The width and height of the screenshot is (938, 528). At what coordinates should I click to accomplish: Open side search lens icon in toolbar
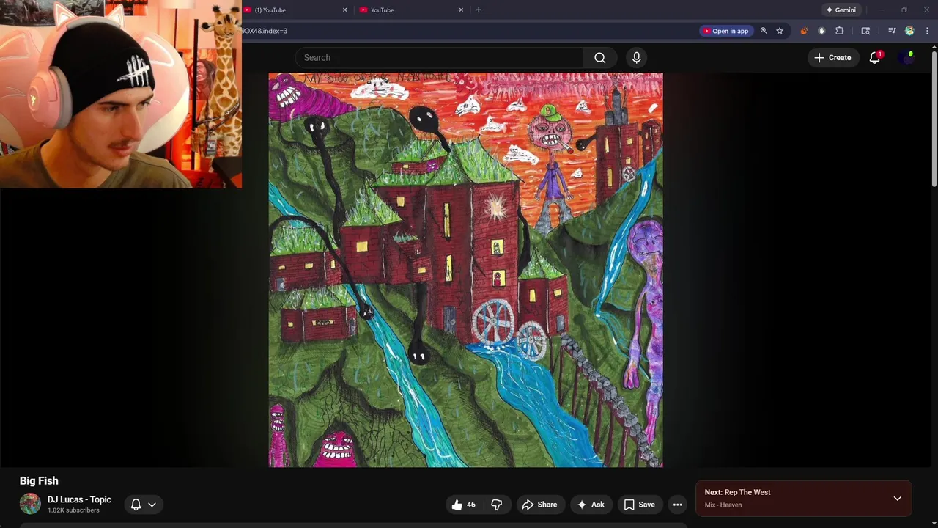[x=865, y=31]
